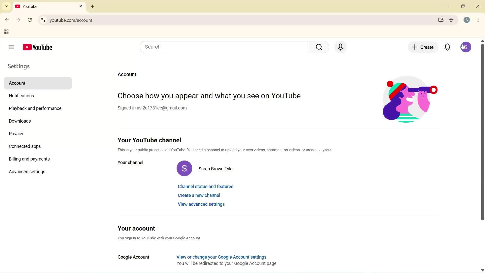Select Privacy in the settings sidebar
The height and width of the screenshot is (273, 485).
point(16,133)
